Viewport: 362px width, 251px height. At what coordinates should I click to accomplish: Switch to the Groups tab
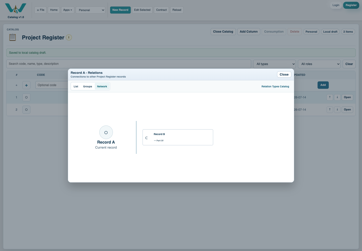[87, 86]
